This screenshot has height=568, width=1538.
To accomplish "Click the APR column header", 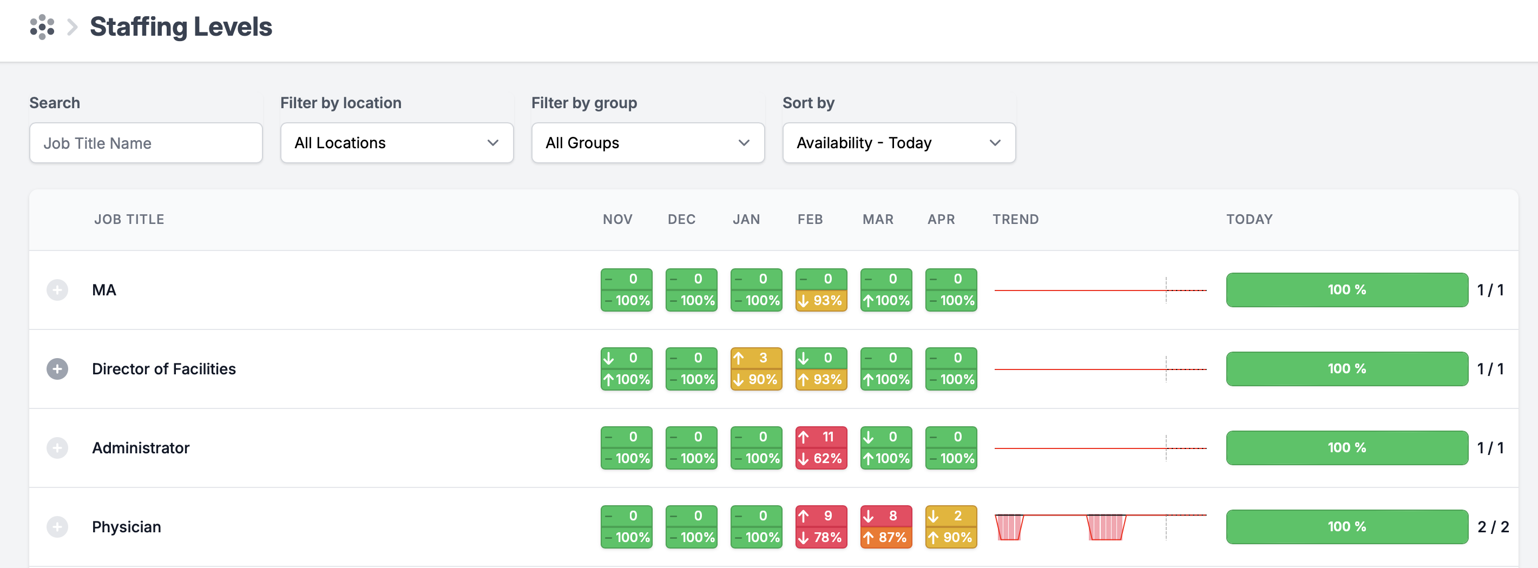I will (x=941, y=220).
